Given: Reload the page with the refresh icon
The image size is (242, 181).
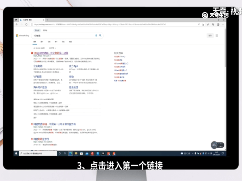Looking at the screenshot, I should [26, 24].
